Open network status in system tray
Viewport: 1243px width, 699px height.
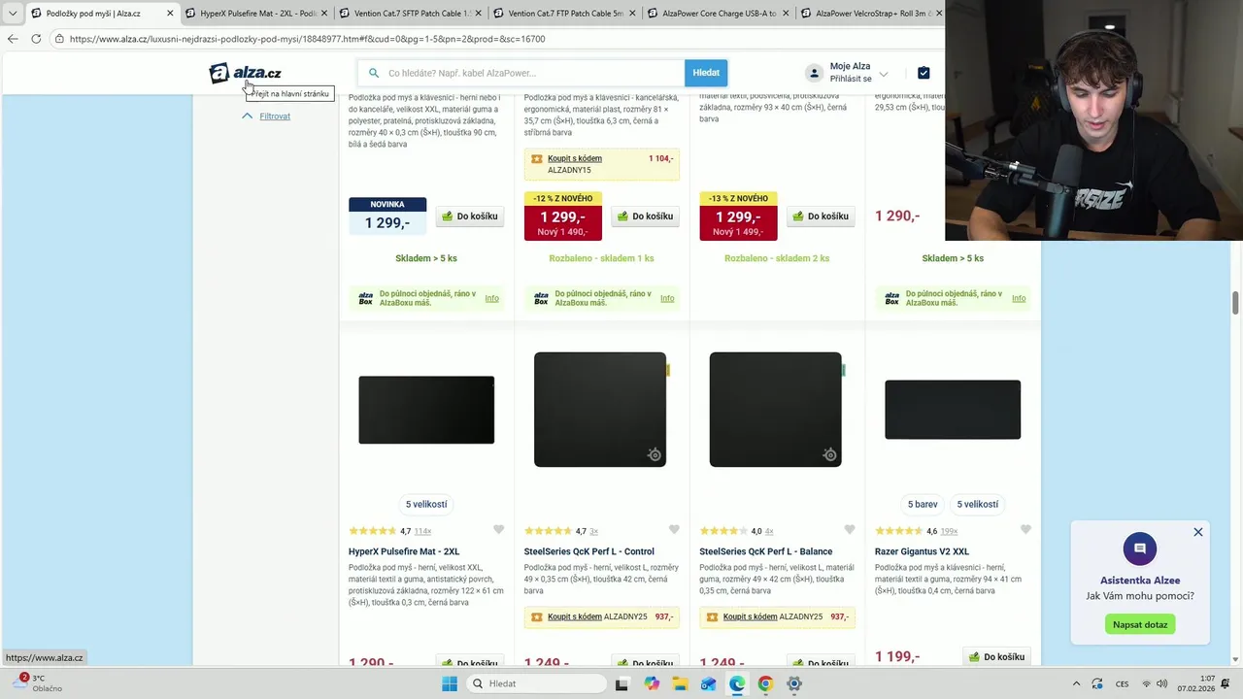[x=1146, y=683]
